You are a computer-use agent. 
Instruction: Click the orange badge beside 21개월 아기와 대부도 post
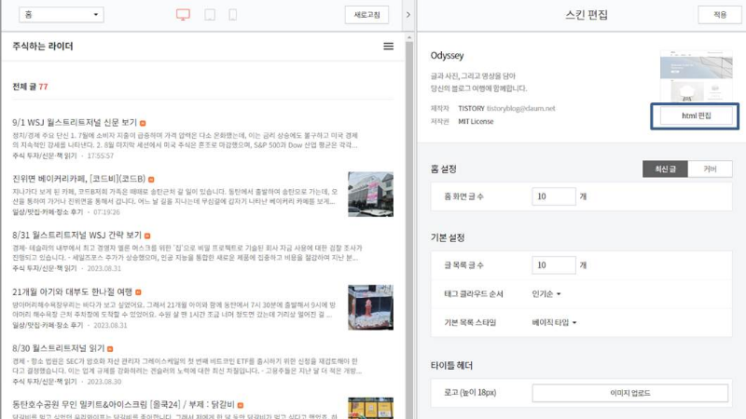tap(138, 292)
